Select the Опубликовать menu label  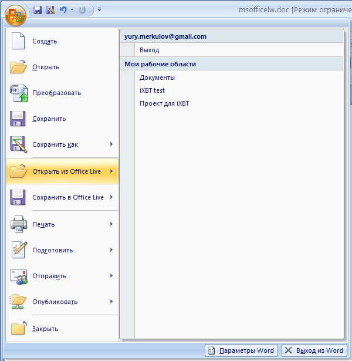point(55,302)
